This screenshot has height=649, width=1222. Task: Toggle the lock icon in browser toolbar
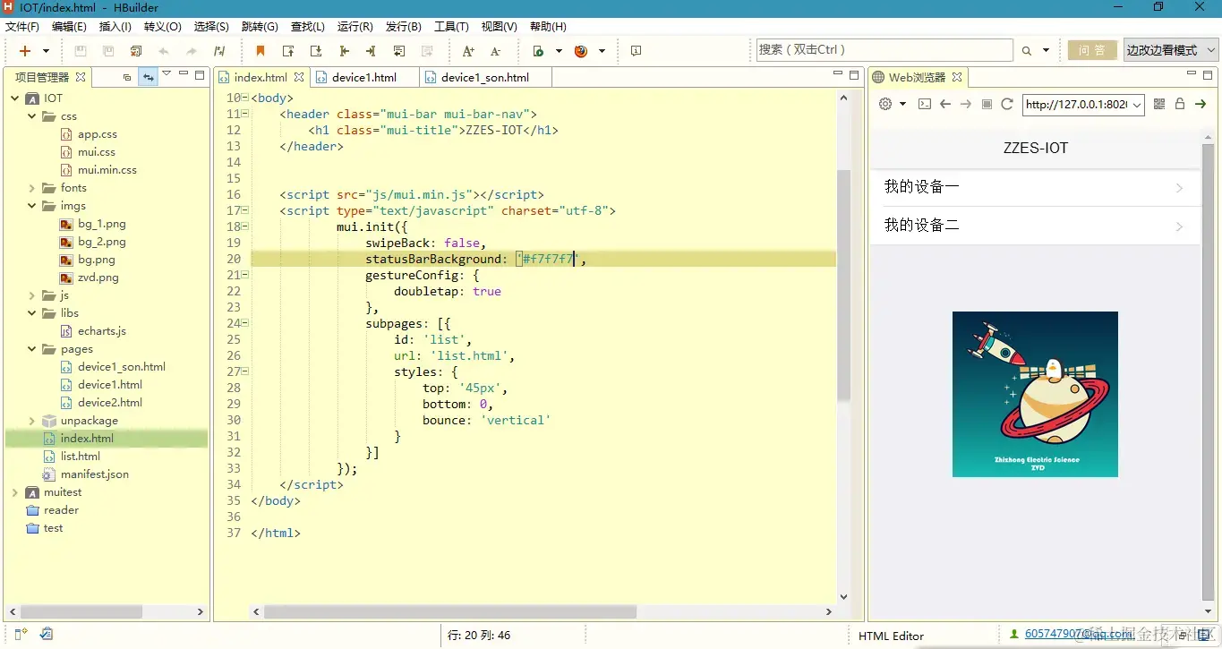click(1180, 105)
